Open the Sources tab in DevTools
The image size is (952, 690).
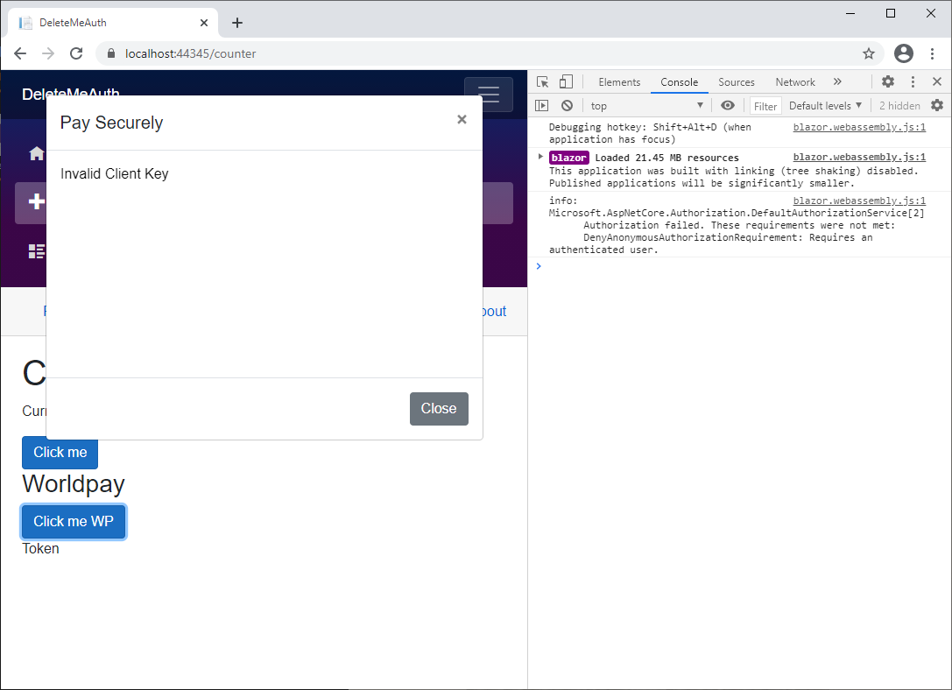[736, 81]
